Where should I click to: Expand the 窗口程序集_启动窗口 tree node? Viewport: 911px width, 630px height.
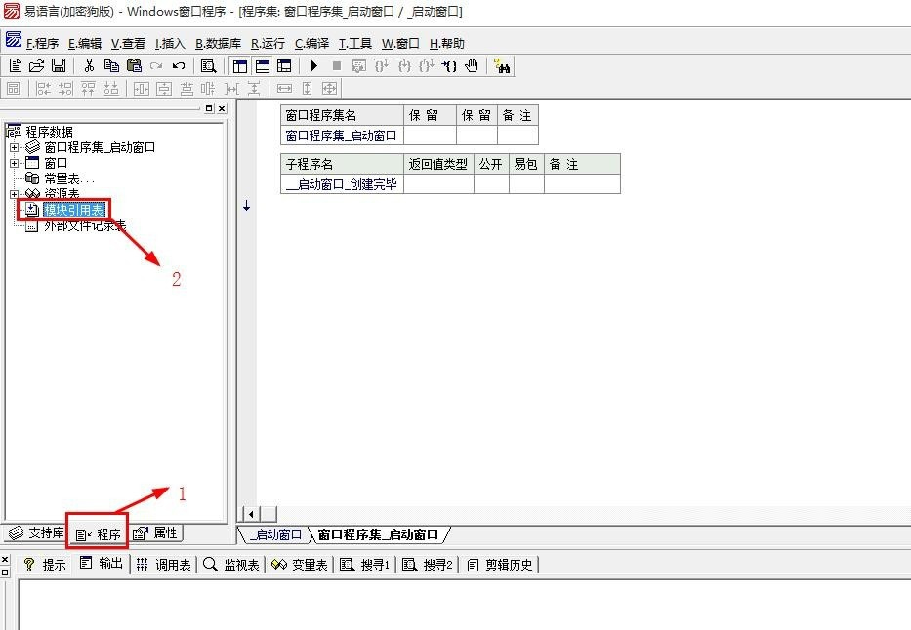click(14, 148)
